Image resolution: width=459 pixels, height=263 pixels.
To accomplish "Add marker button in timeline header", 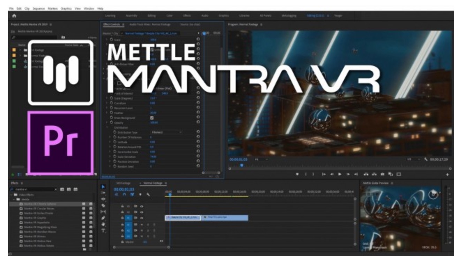I will (140, 195).
